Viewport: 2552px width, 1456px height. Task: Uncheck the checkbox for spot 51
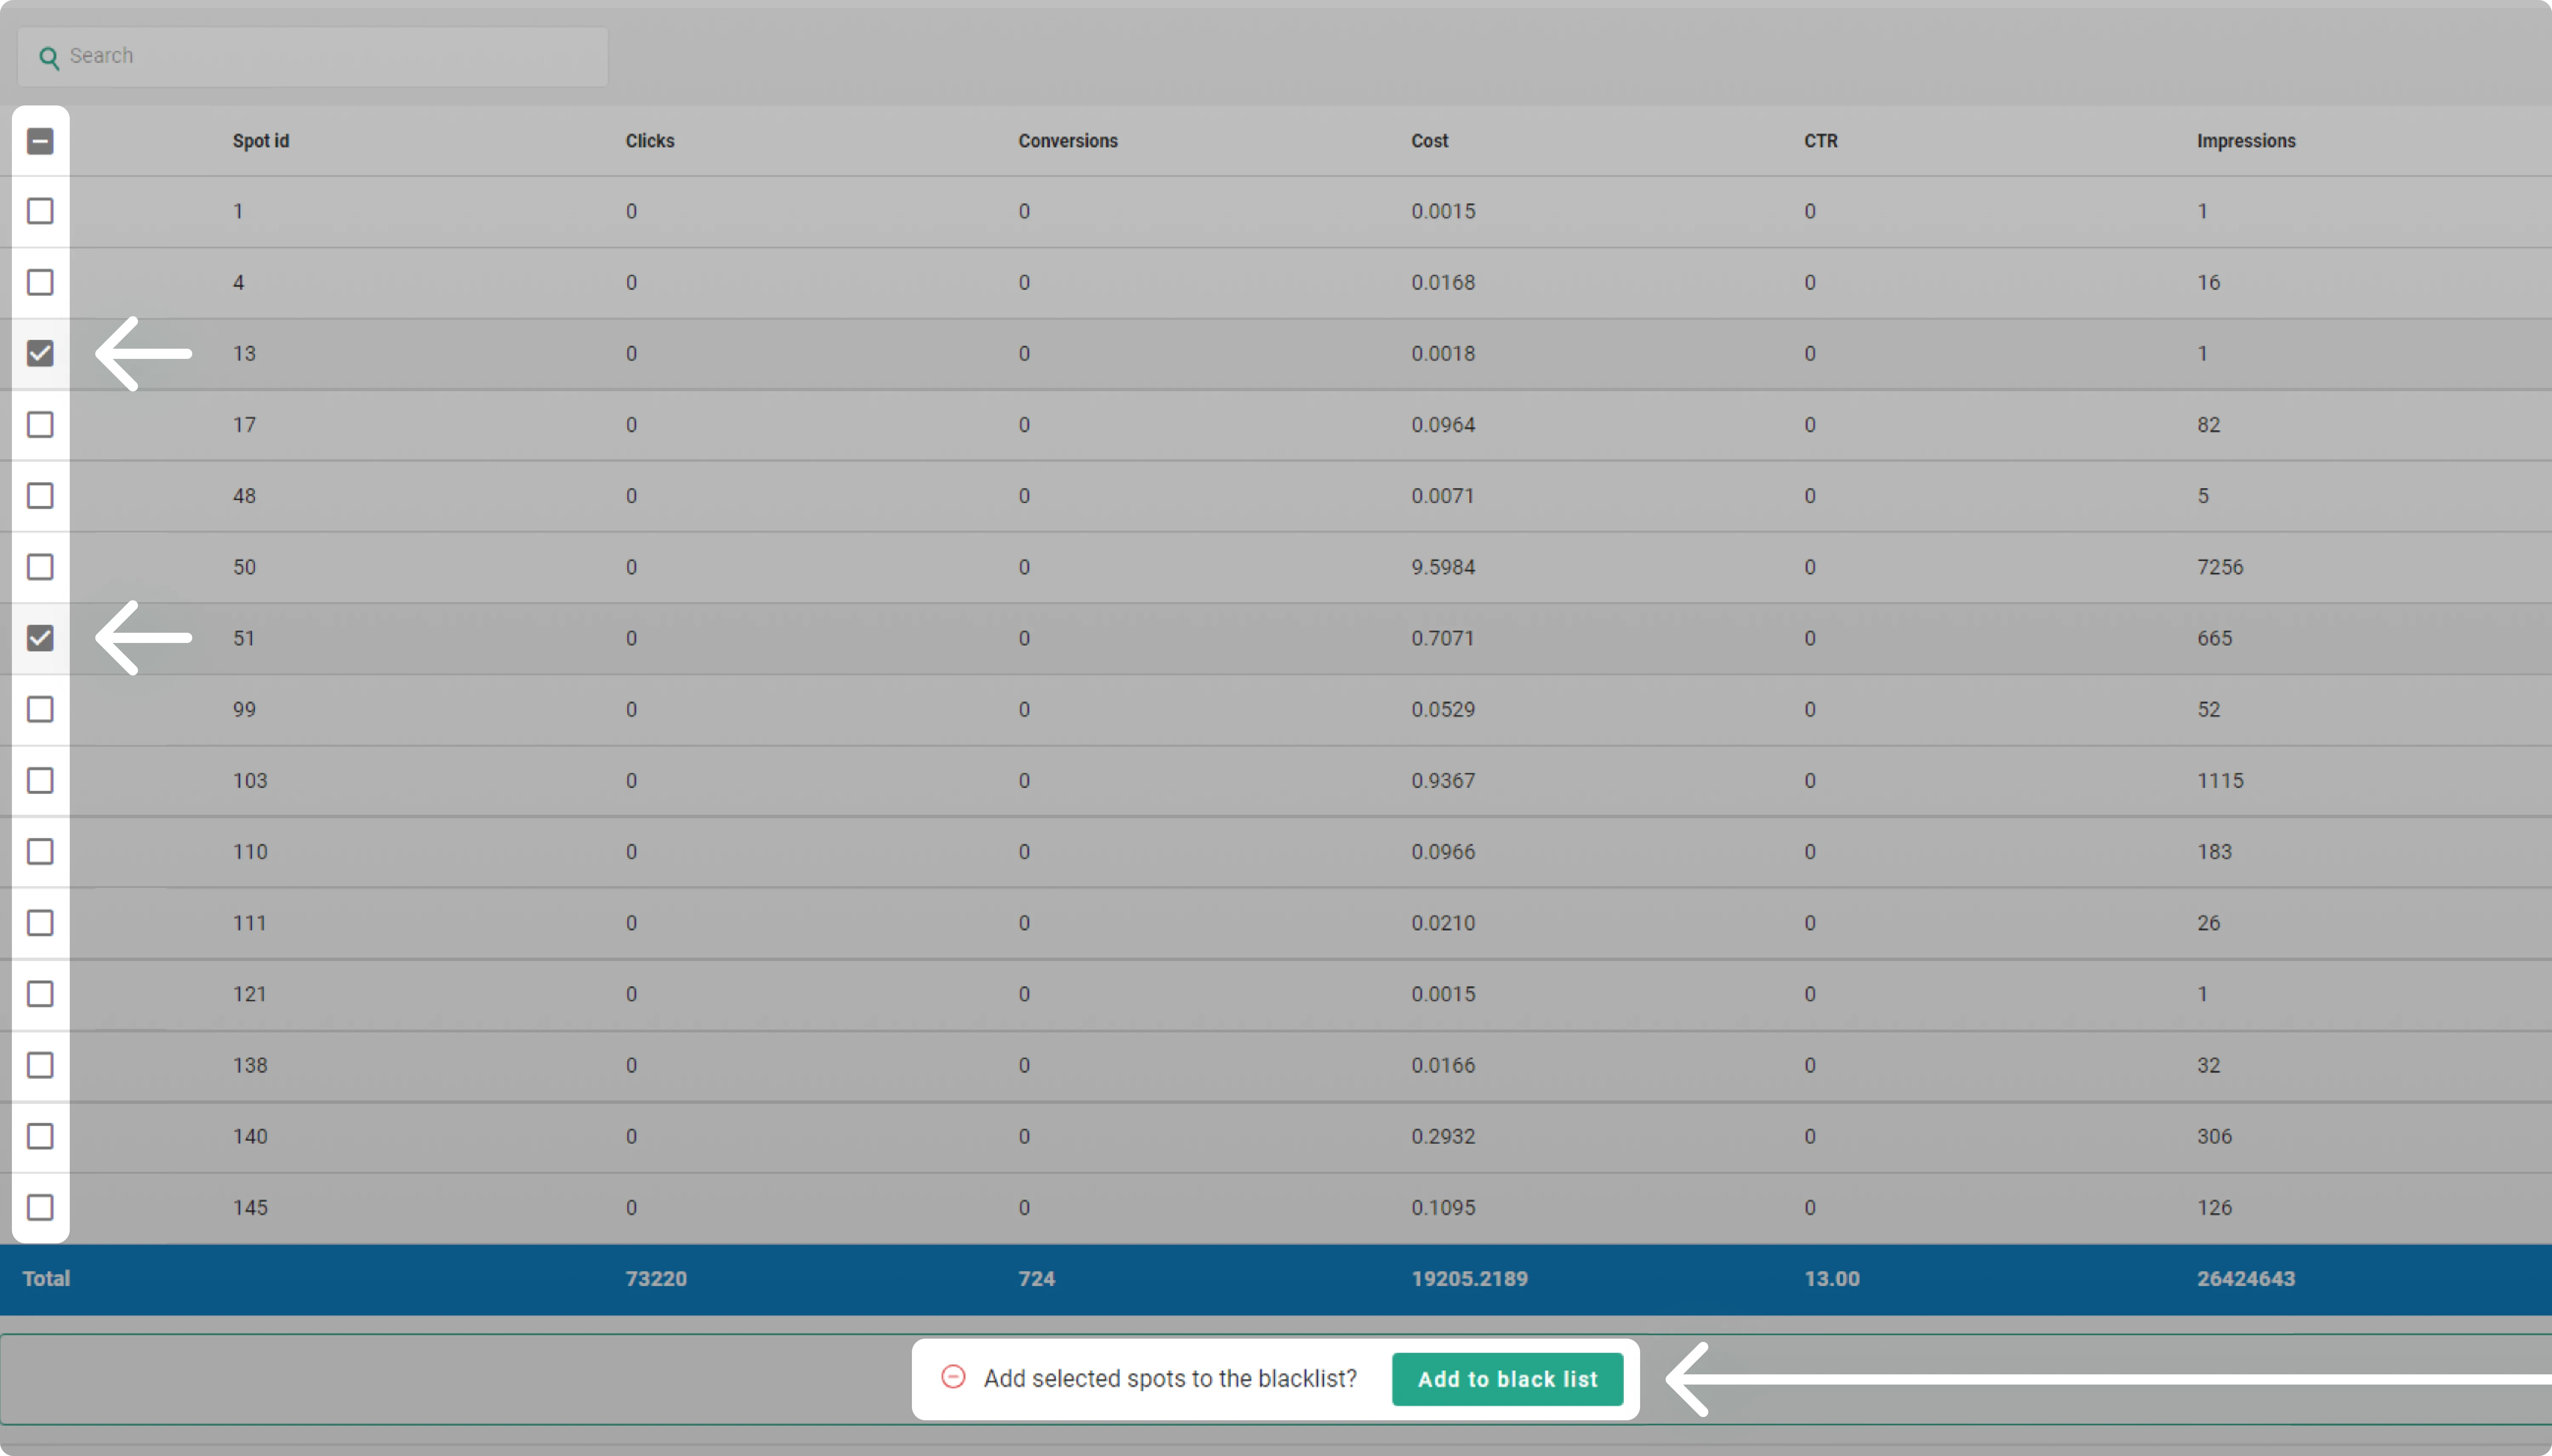tap(40, 638)
